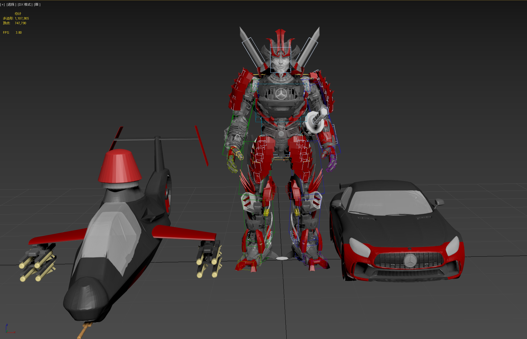Open the 面 shading menu label

37,4
